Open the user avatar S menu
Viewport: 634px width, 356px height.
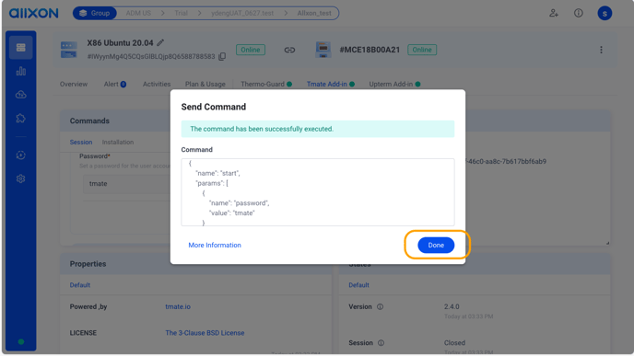pyautogui.click(x=605, y=13)
